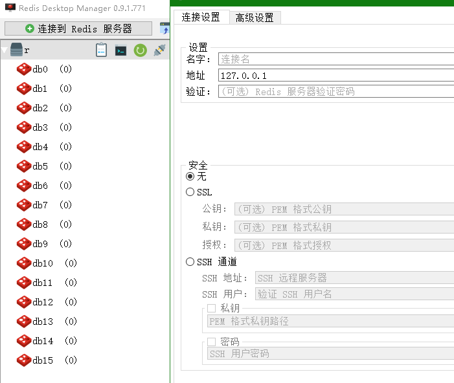Click the red Redis icon for db12
The height and width of the screenshot is (383, 454).
coord(24,301)
